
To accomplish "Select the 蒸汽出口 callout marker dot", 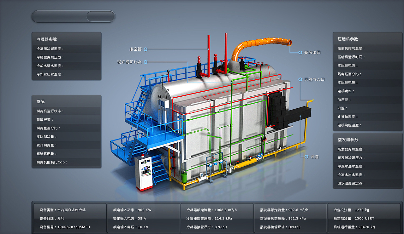I will (x=300, y=53).
